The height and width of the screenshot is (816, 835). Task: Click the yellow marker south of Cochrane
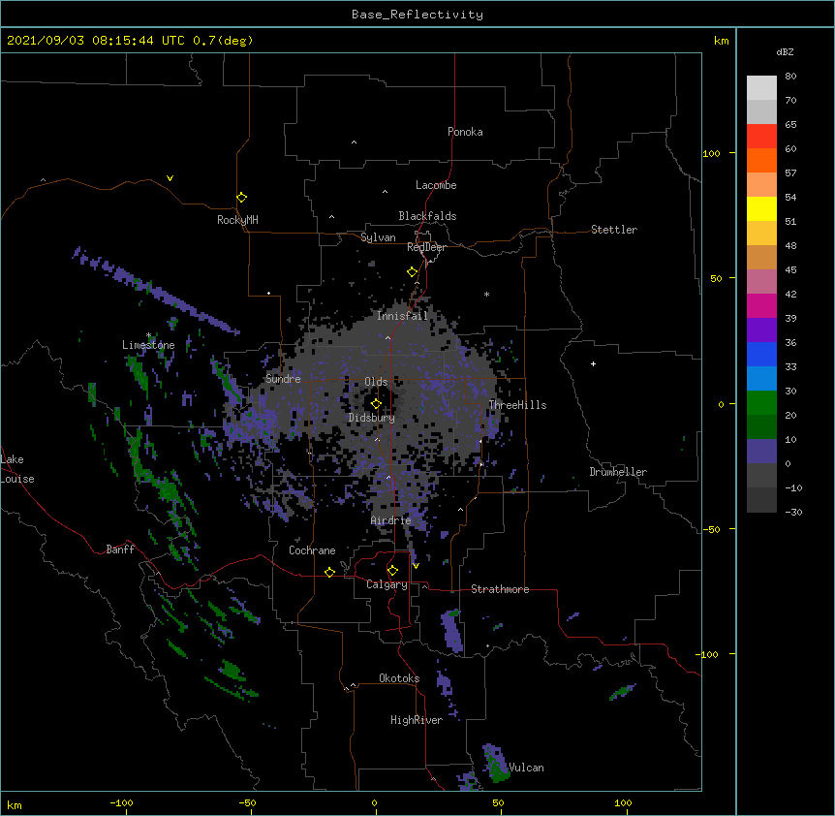[329, 572]
